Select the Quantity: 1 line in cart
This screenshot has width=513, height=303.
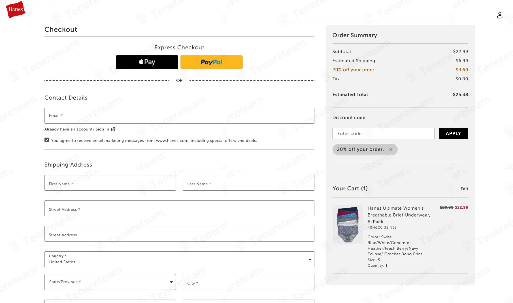point(377,266)
